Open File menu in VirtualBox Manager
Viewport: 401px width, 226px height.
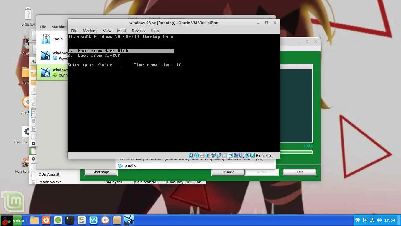(43, 27)
